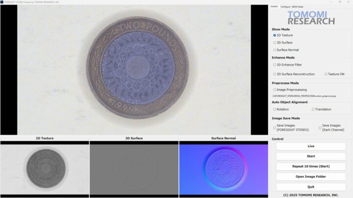Click the app icon in the title bar
353x198 pixels.
pyautogui.click(x=2, y=2)
